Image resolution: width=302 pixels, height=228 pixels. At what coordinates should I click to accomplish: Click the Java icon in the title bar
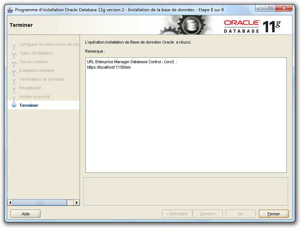click(10, 9)
